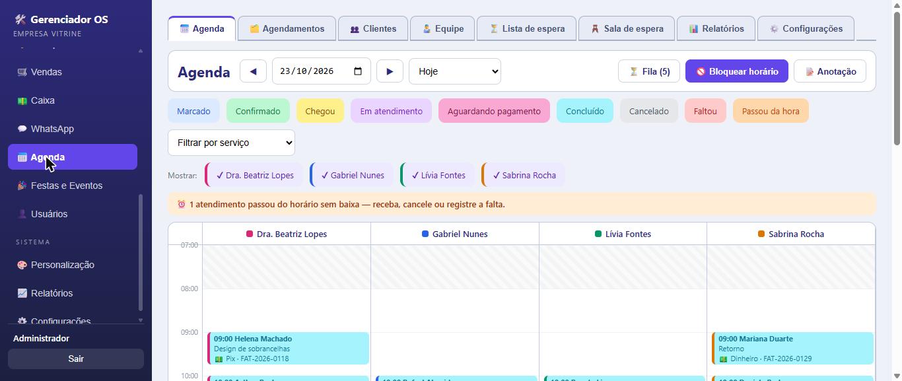
Task: Open Festas e Eventos in sidebar
Action: [73, 186]
